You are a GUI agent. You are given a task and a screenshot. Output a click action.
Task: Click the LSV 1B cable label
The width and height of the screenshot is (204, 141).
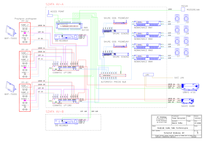[41, 88]
